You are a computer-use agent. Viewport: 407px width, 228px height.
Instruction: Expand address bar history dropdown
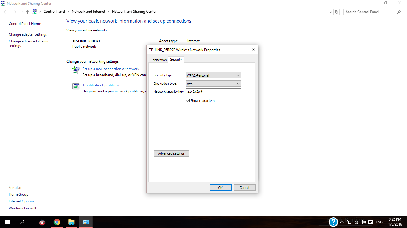(x=330, y=12)
